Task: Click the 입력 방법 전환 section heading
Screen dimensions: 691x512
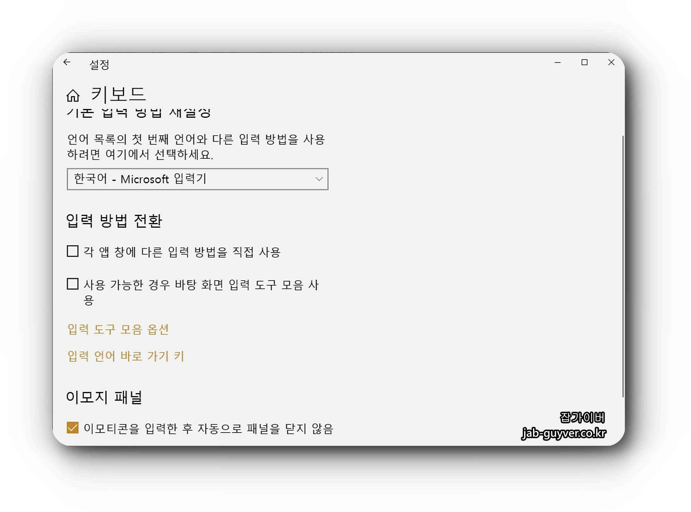Action: 114,221
